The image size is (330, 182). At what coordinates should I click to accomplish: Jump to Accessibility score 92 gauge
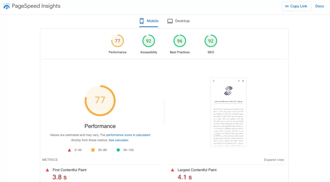click(x=149, y=41)
